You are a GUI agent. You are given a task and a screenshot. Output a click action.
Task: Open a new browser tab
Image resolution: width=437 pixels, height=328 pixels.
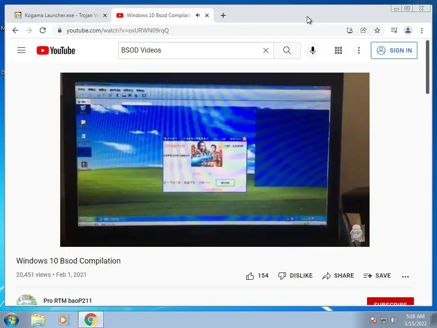[x=223, y=15]
